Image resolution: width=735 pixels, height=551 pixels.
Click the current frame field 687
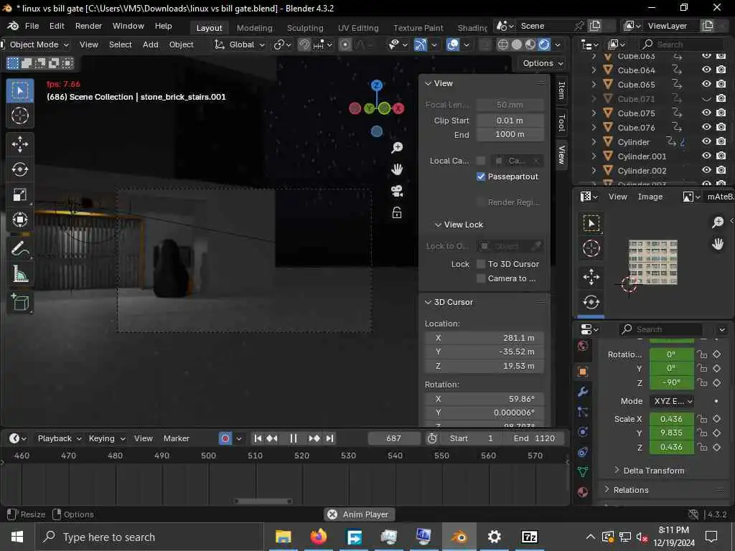click(x=394, y=438)
